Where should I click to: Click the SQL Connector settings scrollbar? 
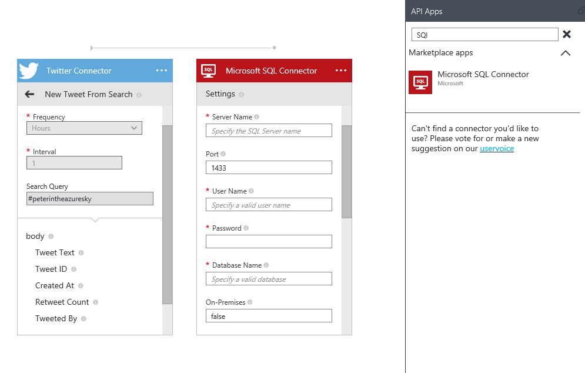346,172
